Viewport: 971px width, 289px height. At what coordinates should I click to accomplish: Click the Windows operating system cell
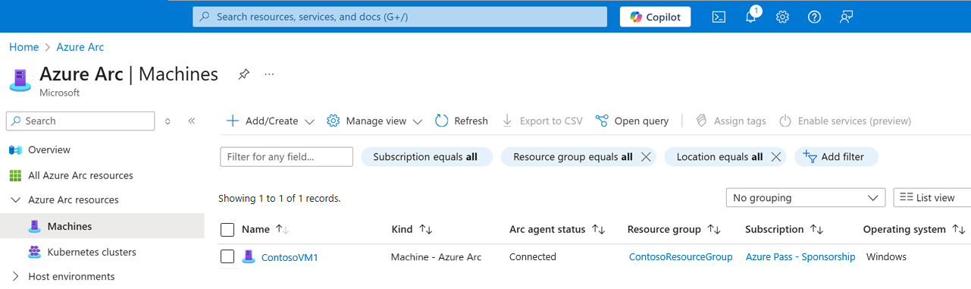point(886,257)
